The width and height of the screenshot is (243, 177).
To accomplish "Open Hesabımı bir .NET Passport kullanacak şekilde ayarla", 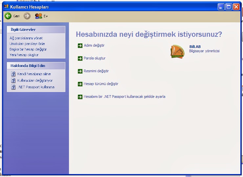I will click(124, 97).
